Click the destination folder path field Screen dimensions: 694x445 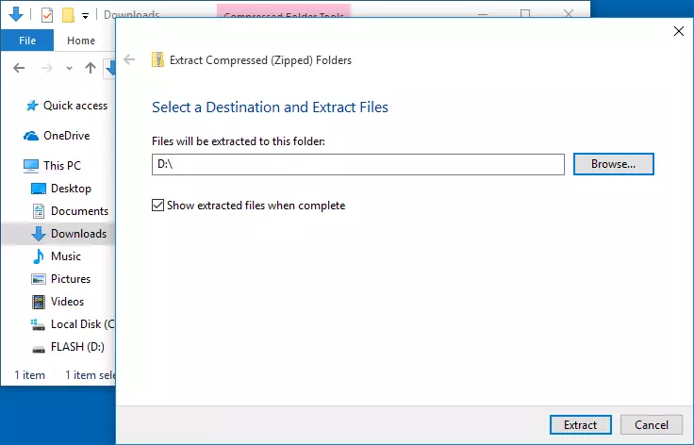(x=357, y=164)
